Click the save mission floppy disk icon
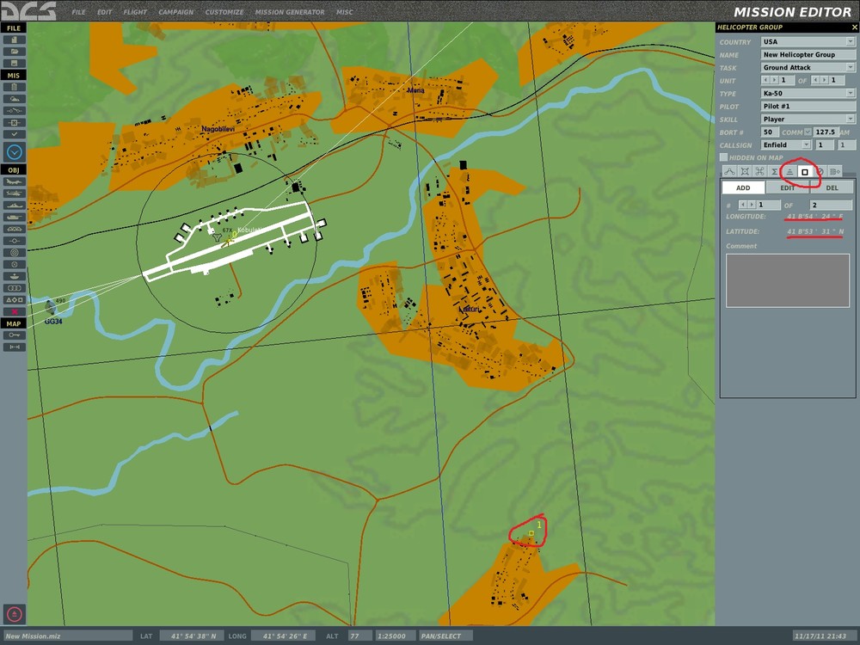860x645 pixels. coord(15,63)
